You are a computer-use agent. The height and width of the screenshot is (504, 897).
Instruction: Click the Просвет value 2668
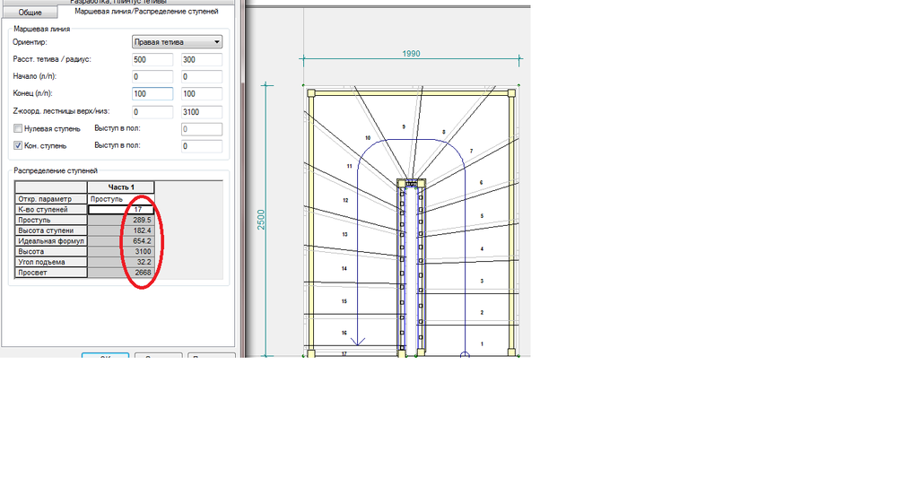[121, 273]
